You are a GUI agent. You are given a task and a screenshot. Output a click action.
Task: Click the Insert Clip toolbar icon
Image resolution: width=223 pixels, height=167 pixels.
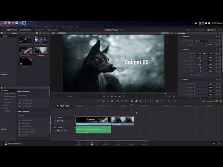click(x=118, y=101)
